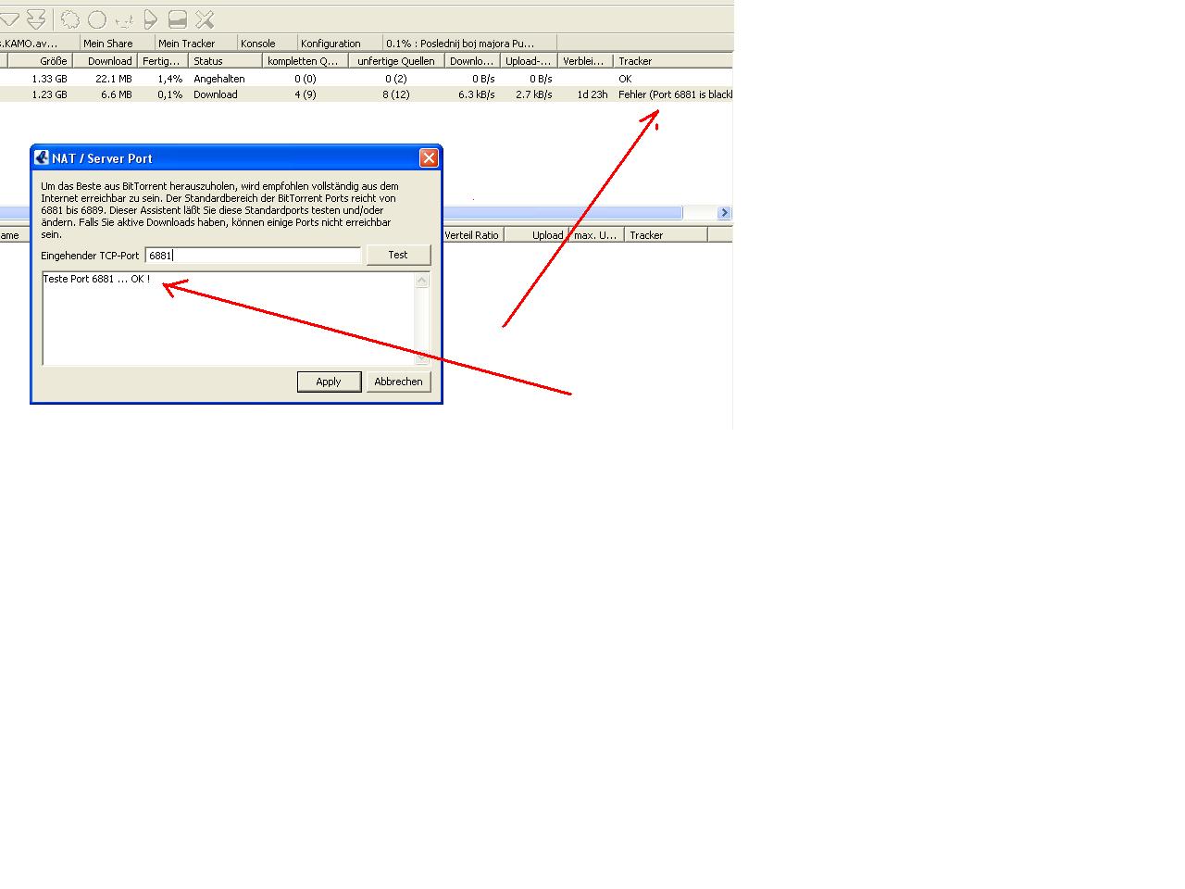Screen dimensions: 1185x889
Task: Select the 22.1 MB download cell
Action: [114, 79]
